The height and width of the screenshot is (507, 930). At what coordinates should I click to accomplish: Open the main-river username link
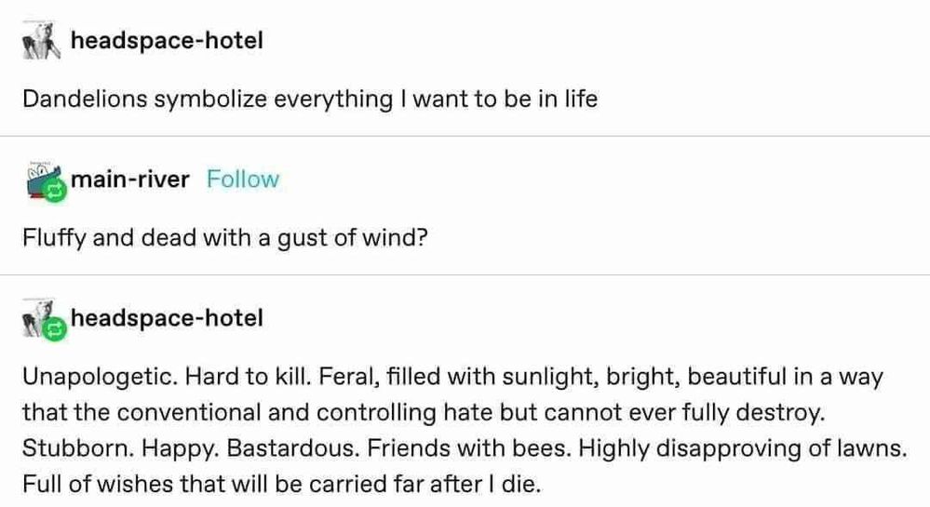130,180
